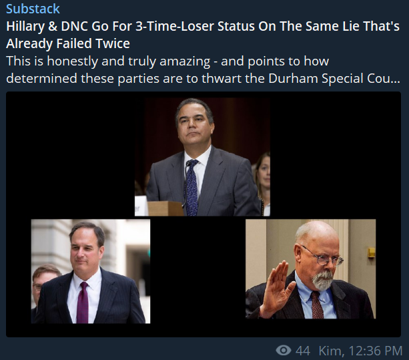This screenshot has height=360, width=409.
Task: Click the author signature "Kim"
Action: coord(330,351)
